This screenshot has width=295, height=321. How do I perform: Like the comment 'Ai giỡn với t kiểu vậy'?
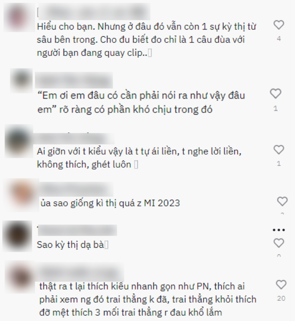[x=279, y=150]
